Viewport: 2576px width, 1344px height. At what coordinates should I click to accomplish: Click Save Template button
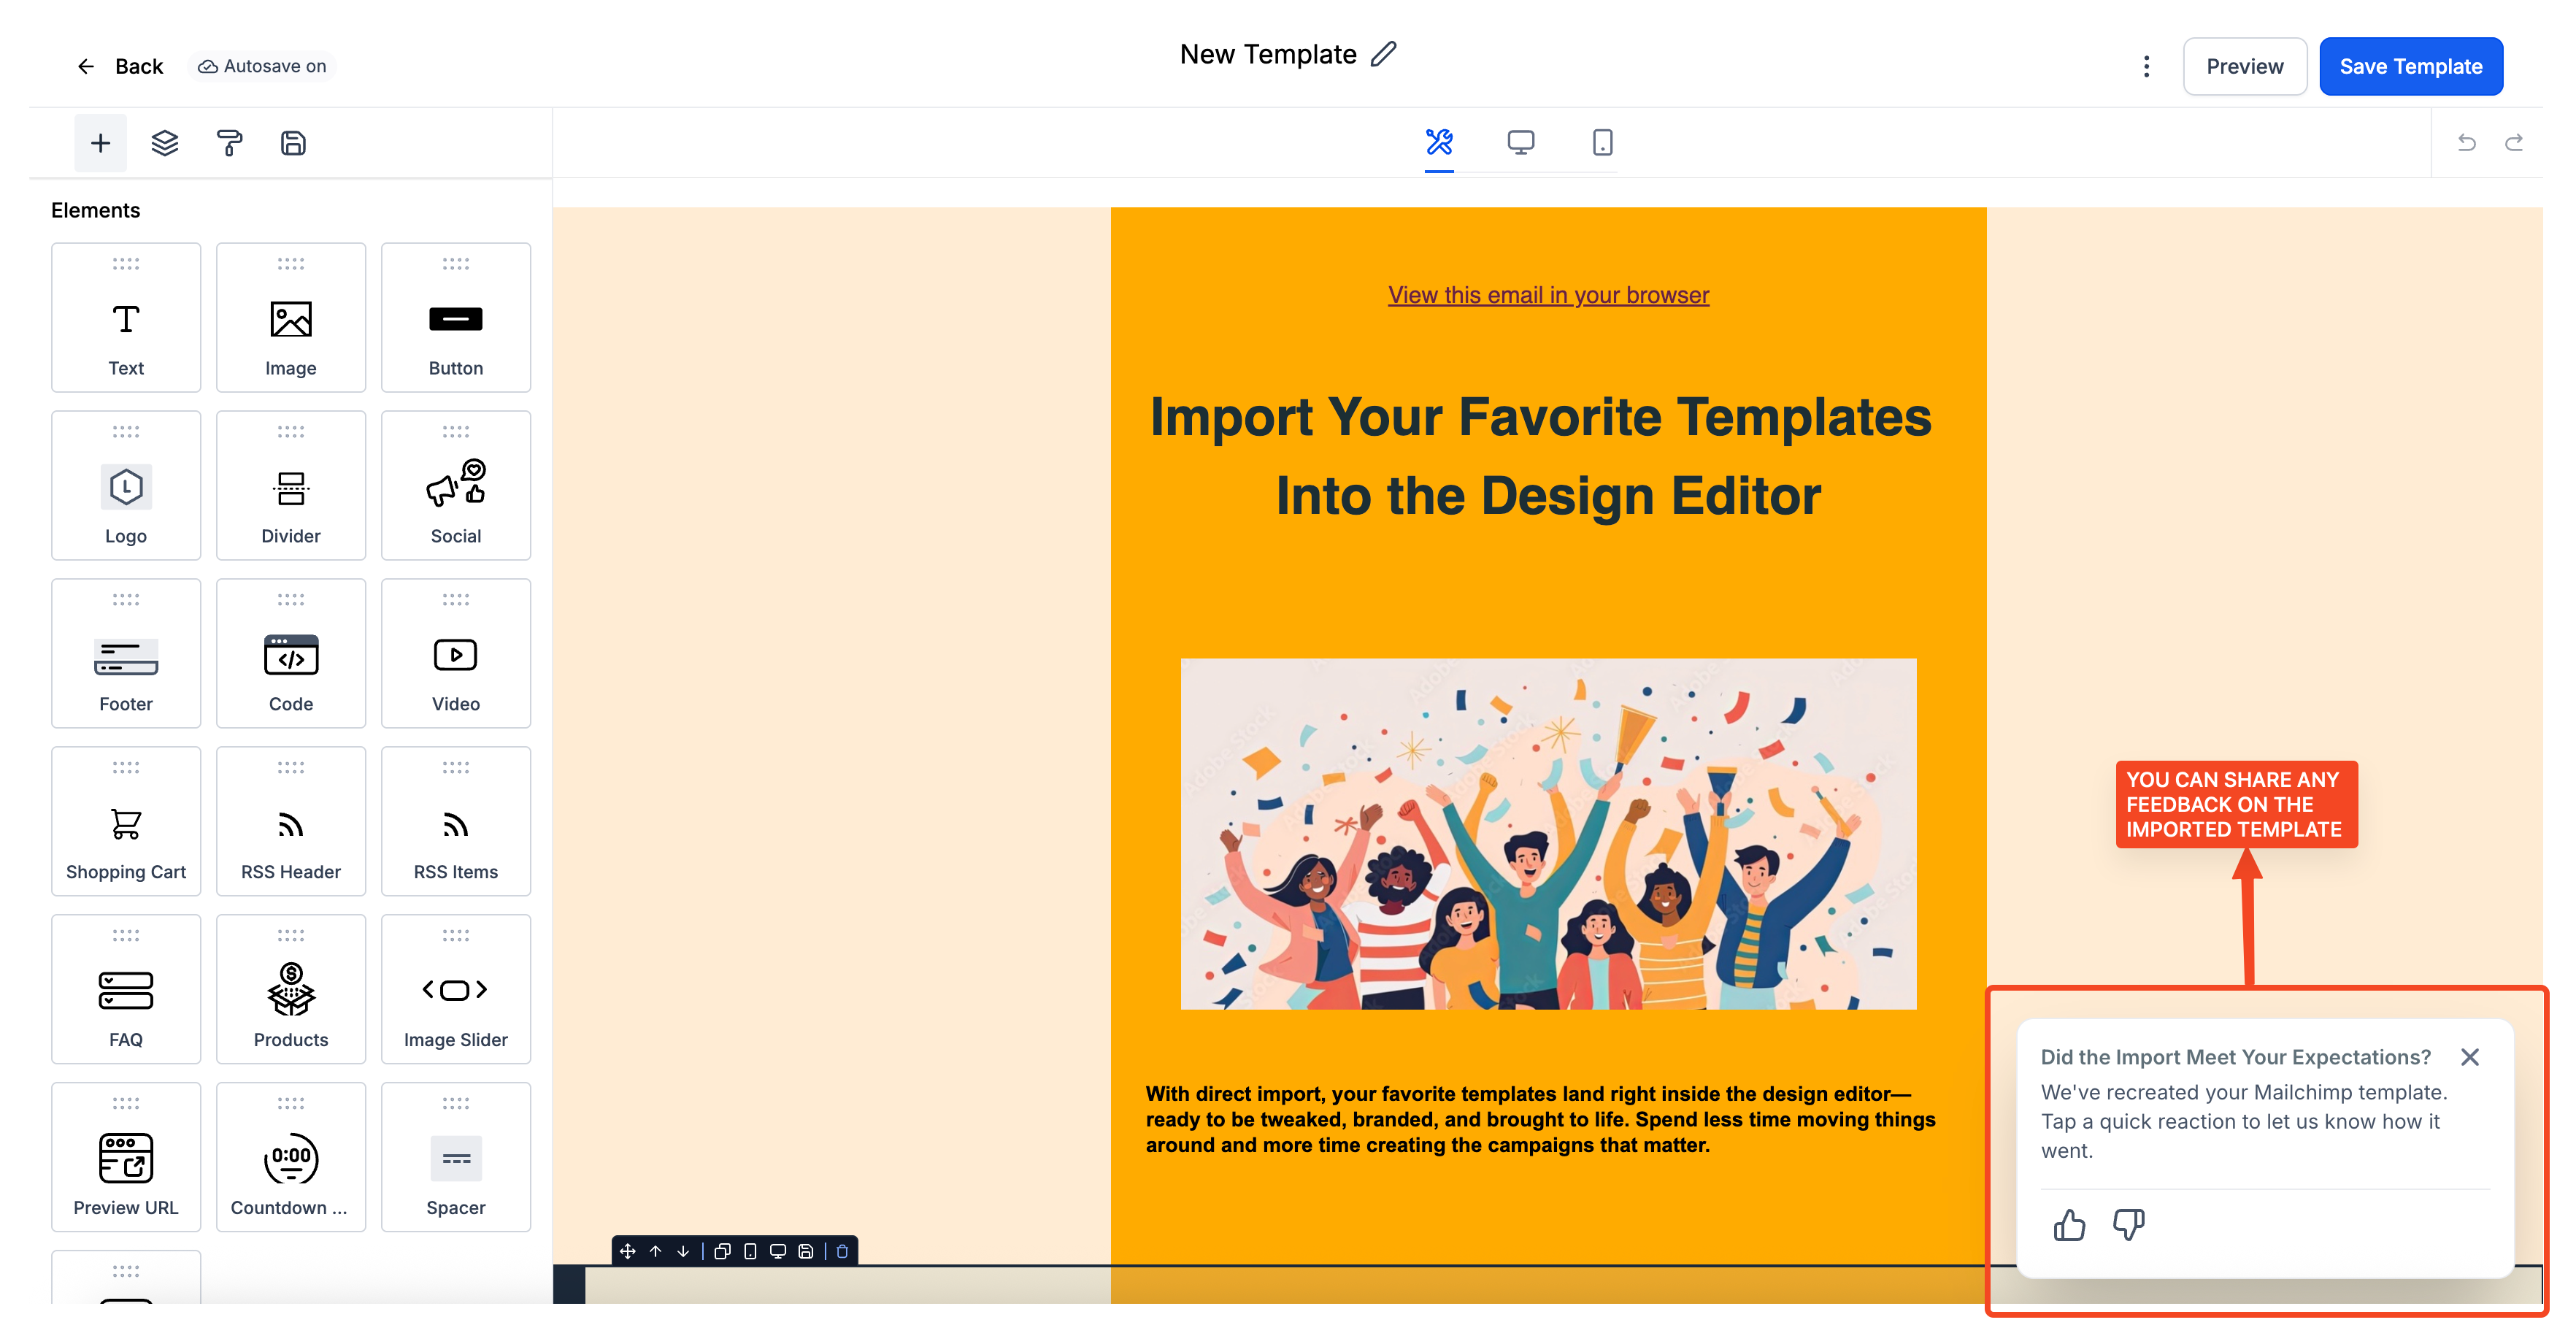coord(2410,66)
